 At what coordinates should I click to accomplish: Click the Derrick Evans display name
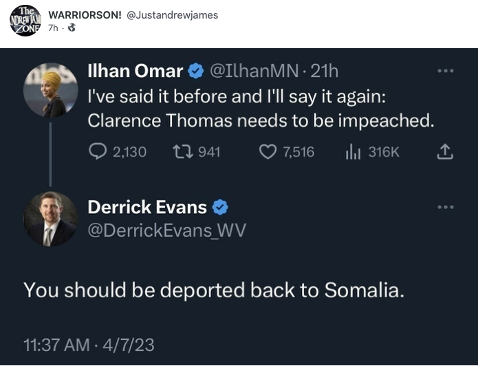(147, 206)
